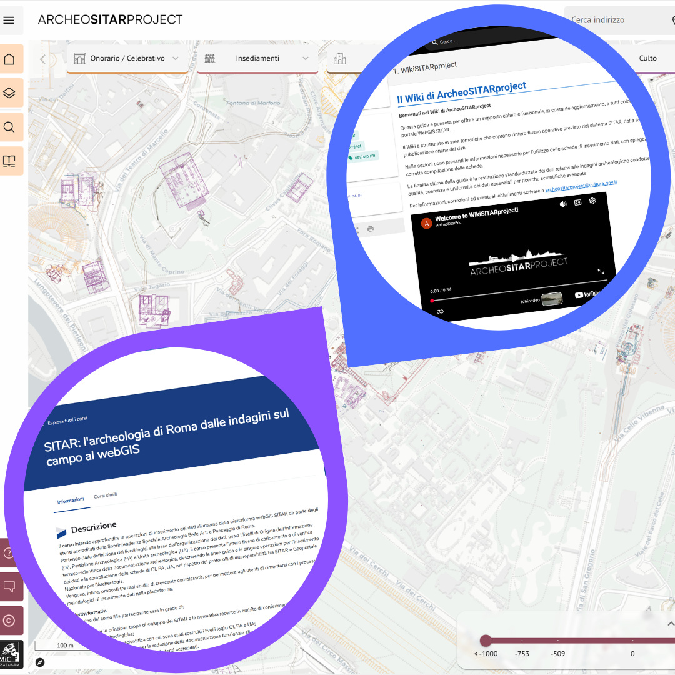Click the Home icon in sidebar
Viewport: 675px width, 675px height.
9,59
